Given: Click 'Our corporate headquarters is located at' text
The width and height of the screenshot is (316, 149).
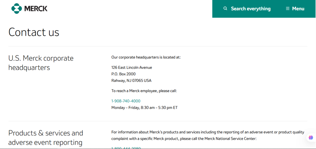Looking at the screenshot, I should (146, 57).
